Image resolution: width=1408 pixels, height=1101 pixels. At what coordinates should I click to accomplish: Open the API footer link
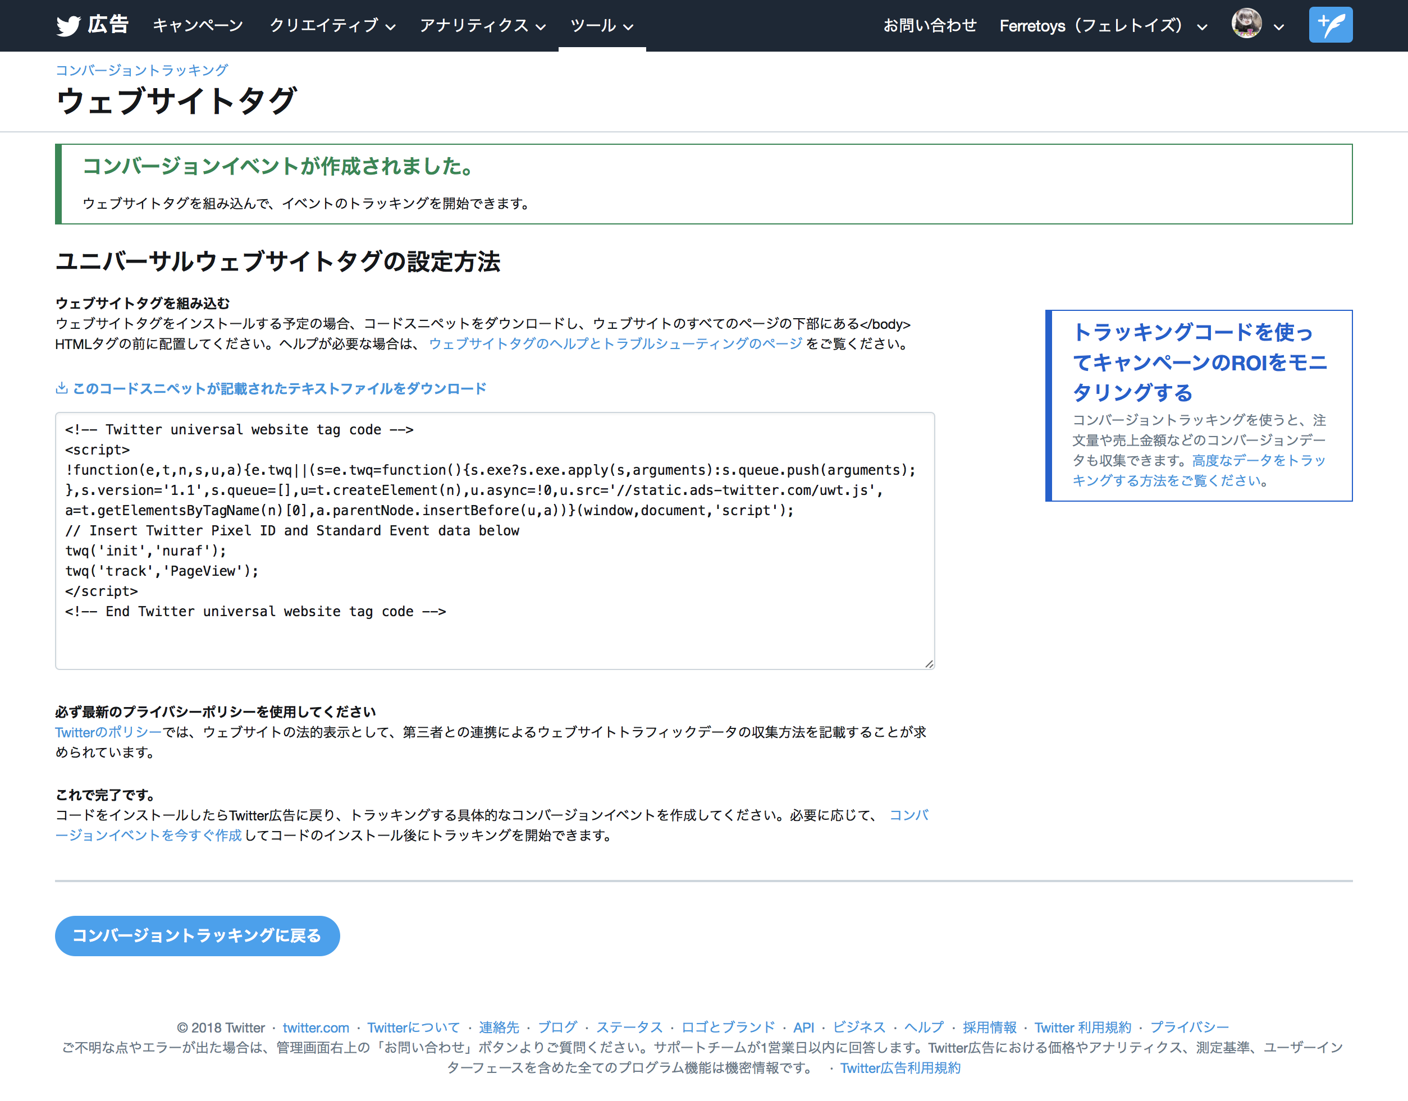(x=803, y=1027)
